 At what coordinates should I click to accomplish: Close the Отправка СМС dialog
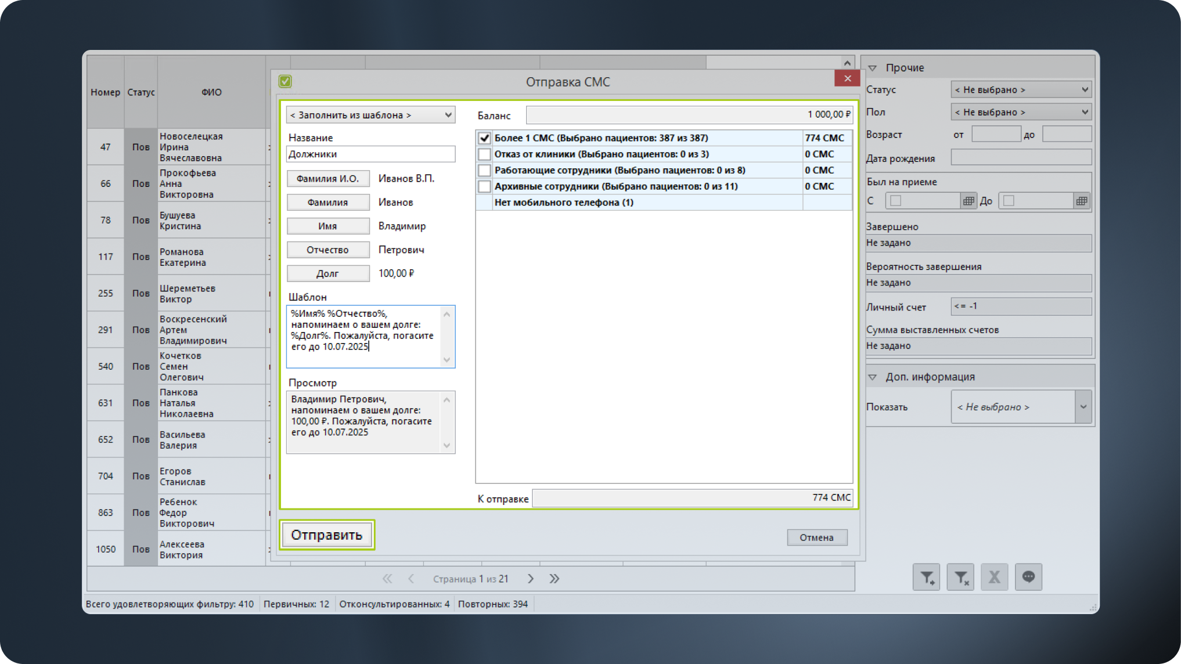pos(847,78)
